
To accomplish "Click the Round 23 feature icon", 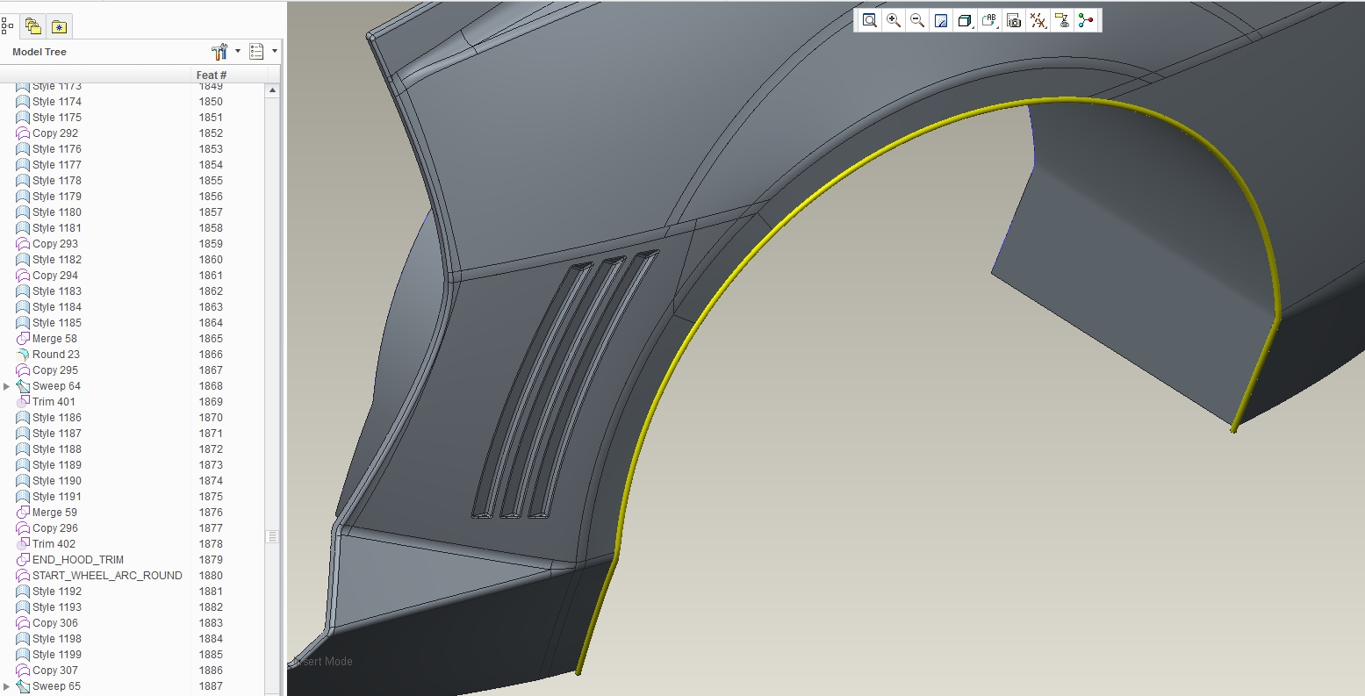I will coord(23,355).
